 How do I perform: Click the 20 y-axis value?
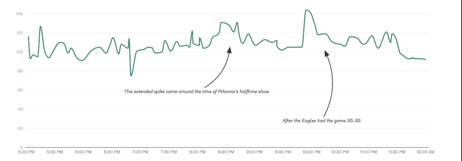pyautogui.click(x=20, y=128)
